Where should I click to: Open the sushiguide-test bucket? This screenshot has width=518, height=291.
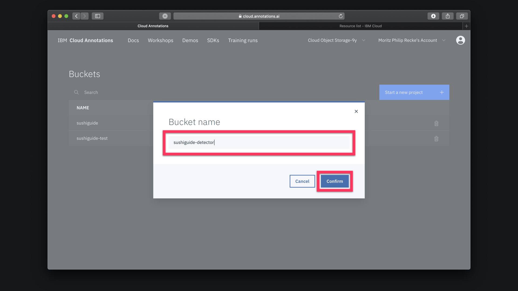pos(92,138)
